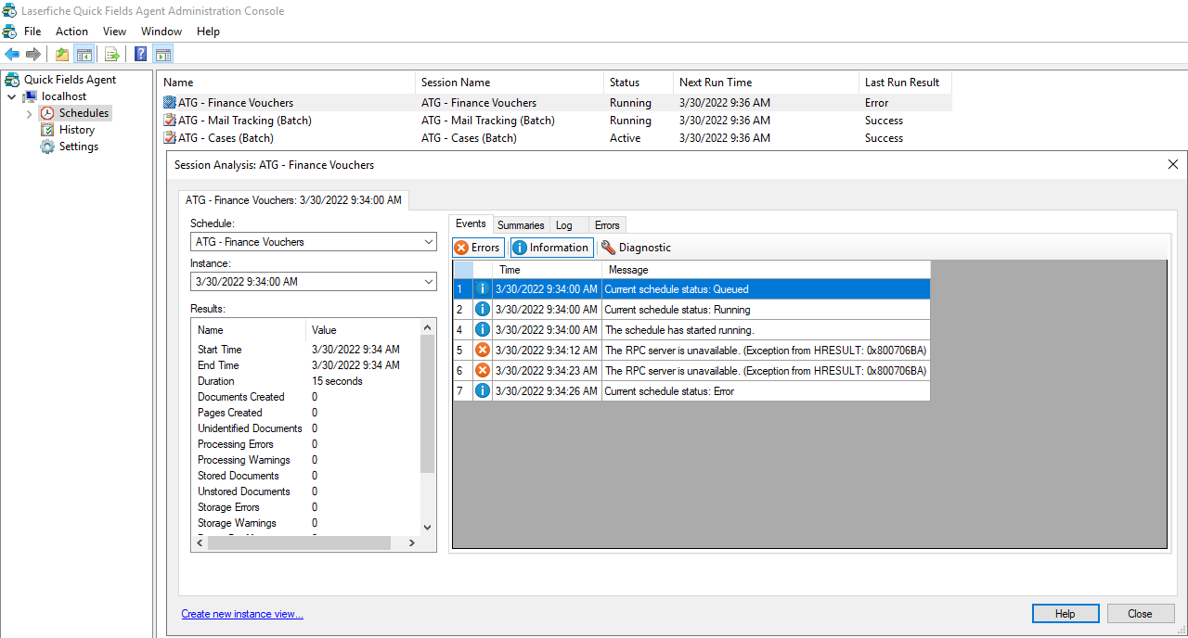Open the Action menu
1188x638 pixels.
click(x=71, y=32)
